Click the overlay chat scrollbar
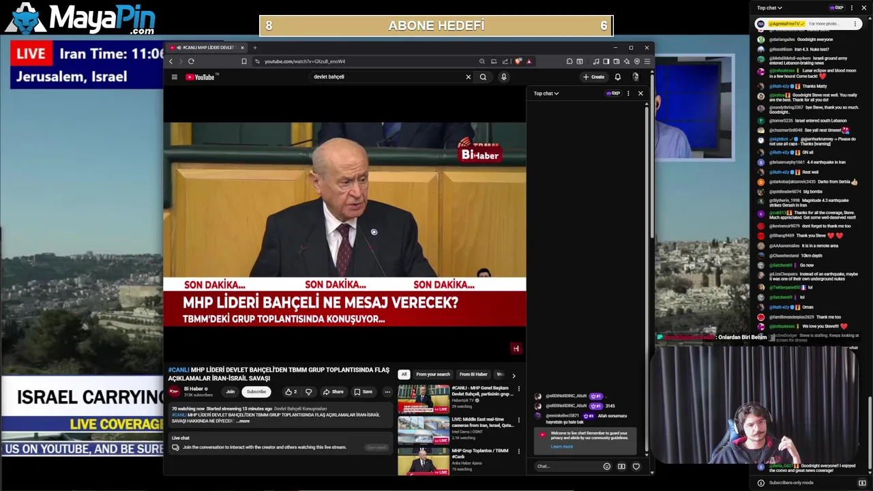 [x=870, y=433]
